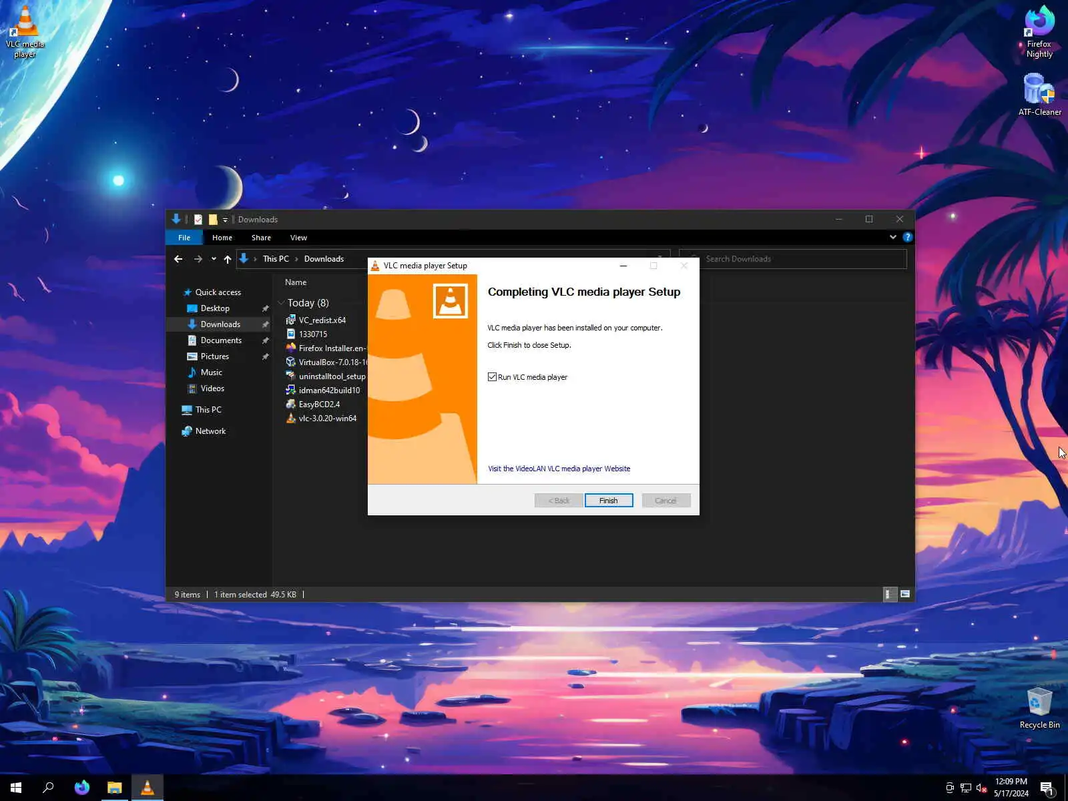Screen dimensions: 1068x801
Task: Open the network status tray icon
Action: pyautogui.click(x=965, y=788)
